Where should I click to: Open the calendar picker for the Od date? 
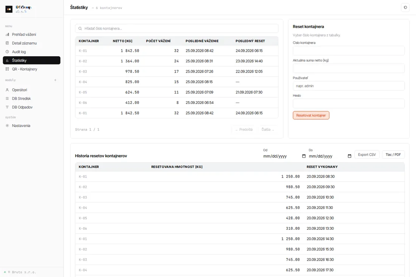pyautogui.click(x=304, y=156)
